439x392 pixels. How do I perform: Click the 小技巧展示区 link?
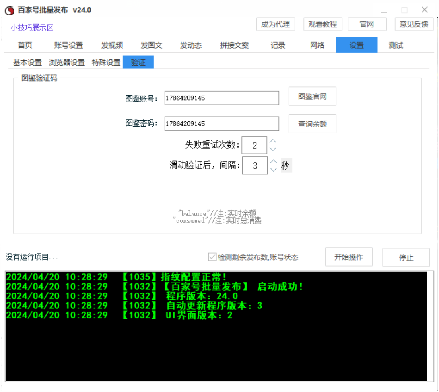click(x=32, y=28)
